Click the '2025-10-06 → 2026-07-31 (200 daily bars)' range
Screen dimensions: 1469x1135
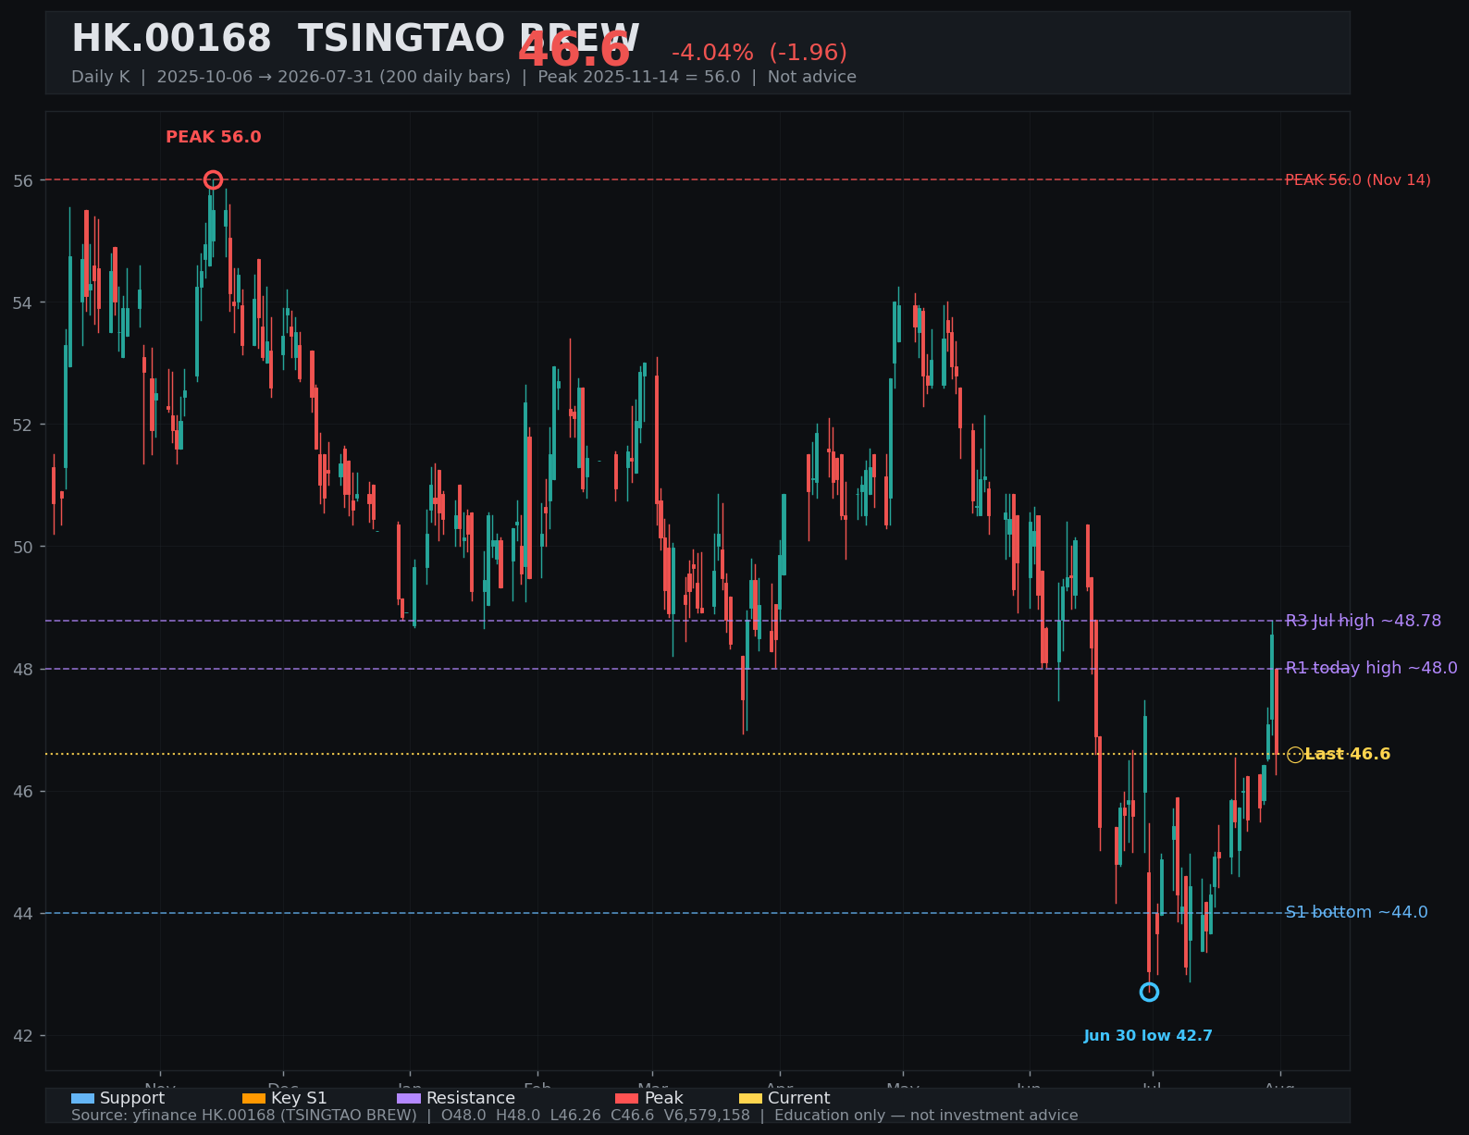(333, 77)
